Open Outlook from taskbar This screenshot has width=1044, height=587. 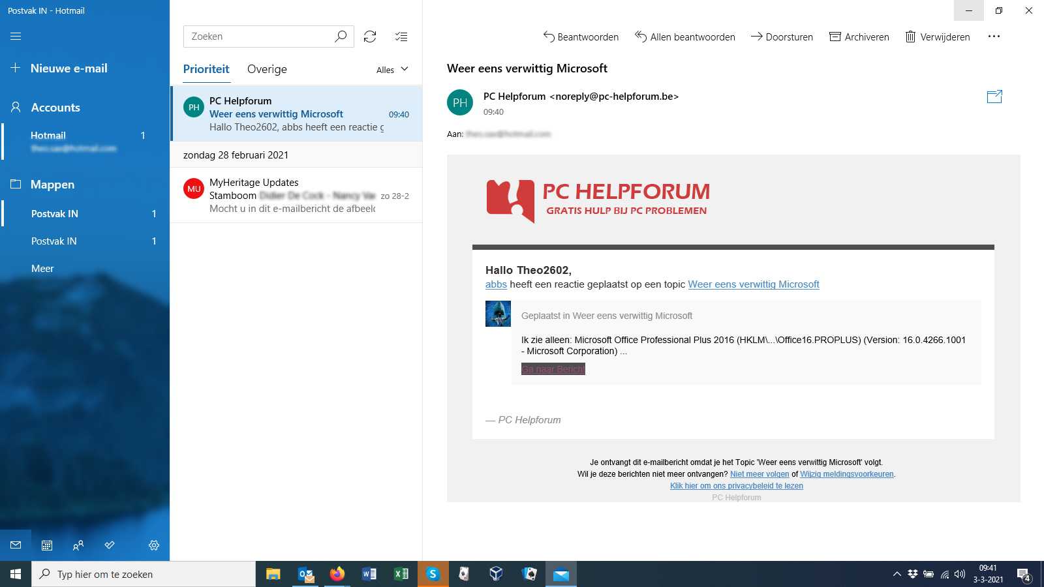click(x=305, y=574)
